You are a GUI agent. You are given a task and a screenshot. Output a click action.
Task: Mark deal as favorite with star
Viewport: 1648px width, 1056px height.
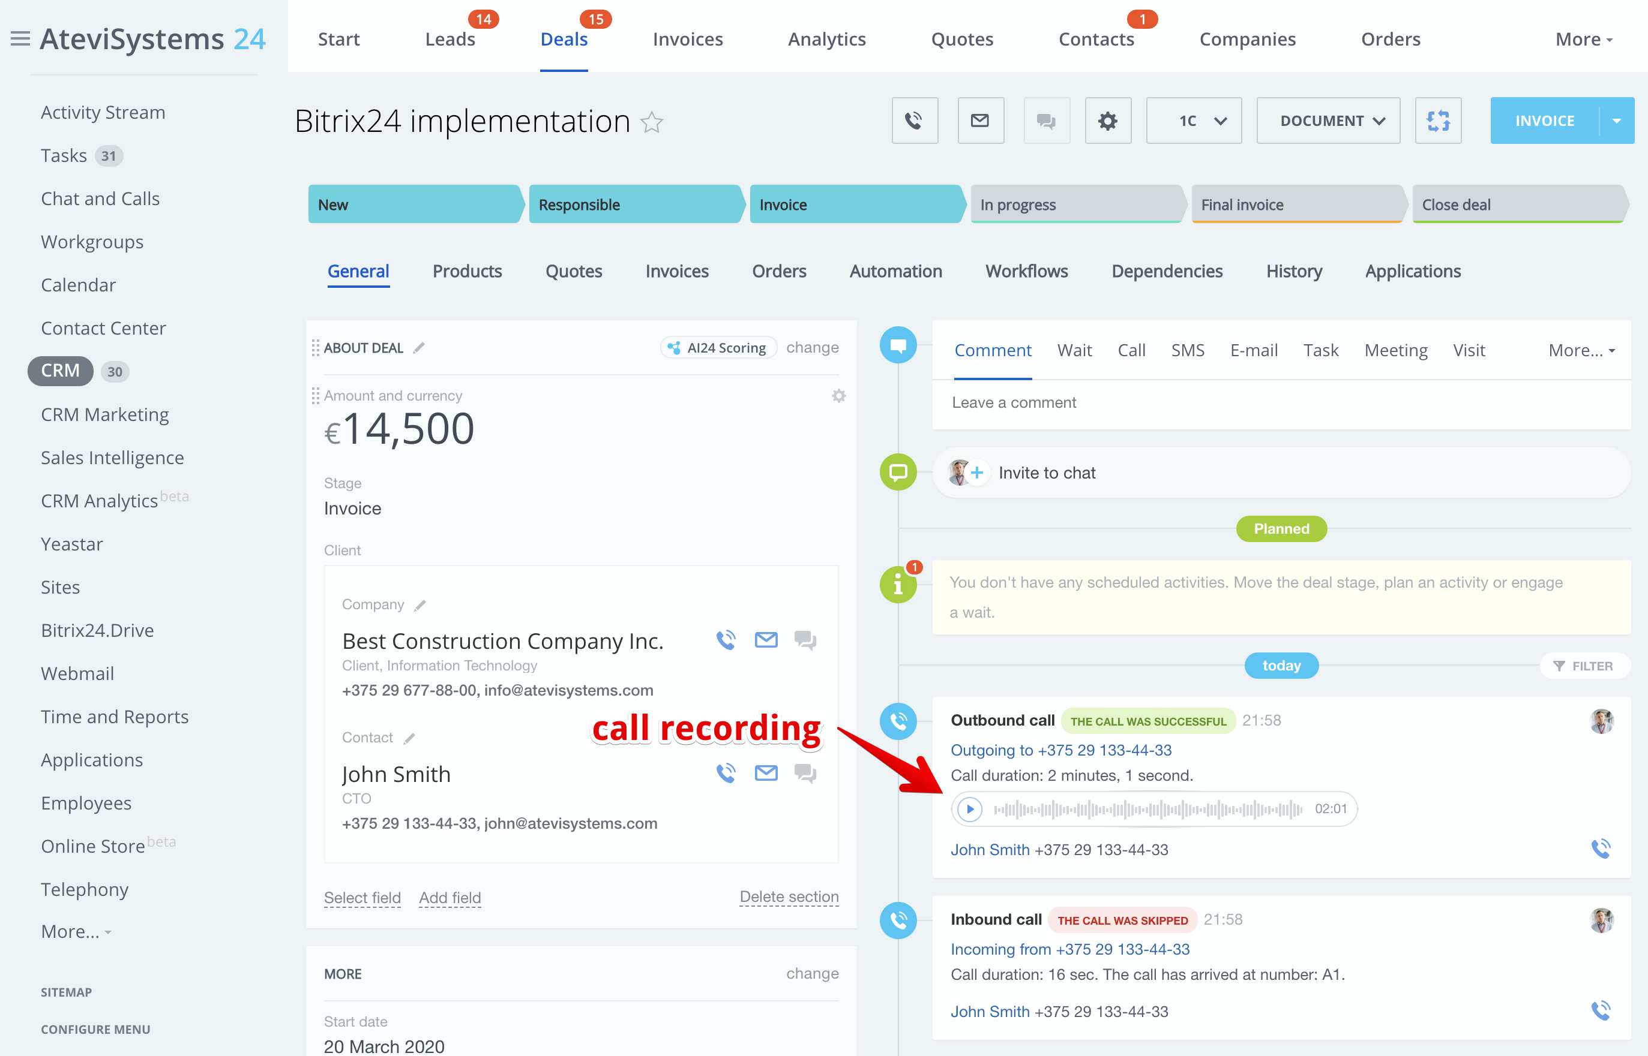tap(651, 123)
